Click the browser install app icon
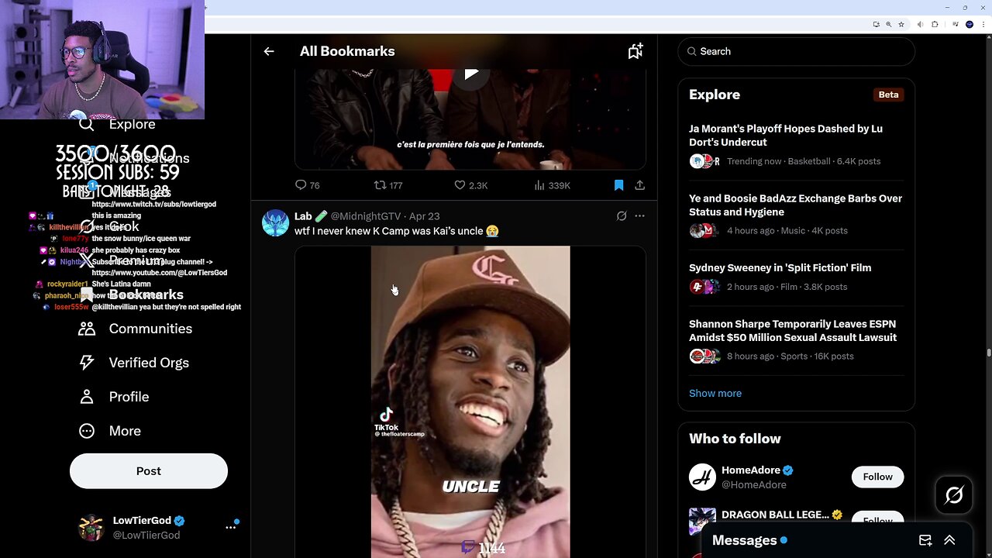Viewport: 992px width, 558px height. (877, 25)
